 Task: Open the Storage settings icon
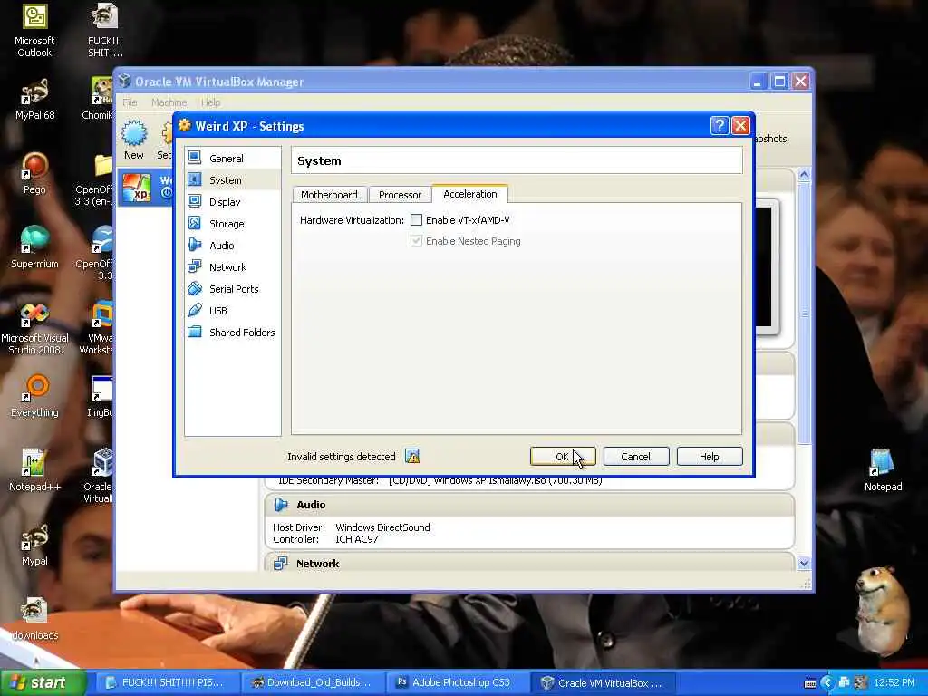click(x=195, y=223)
